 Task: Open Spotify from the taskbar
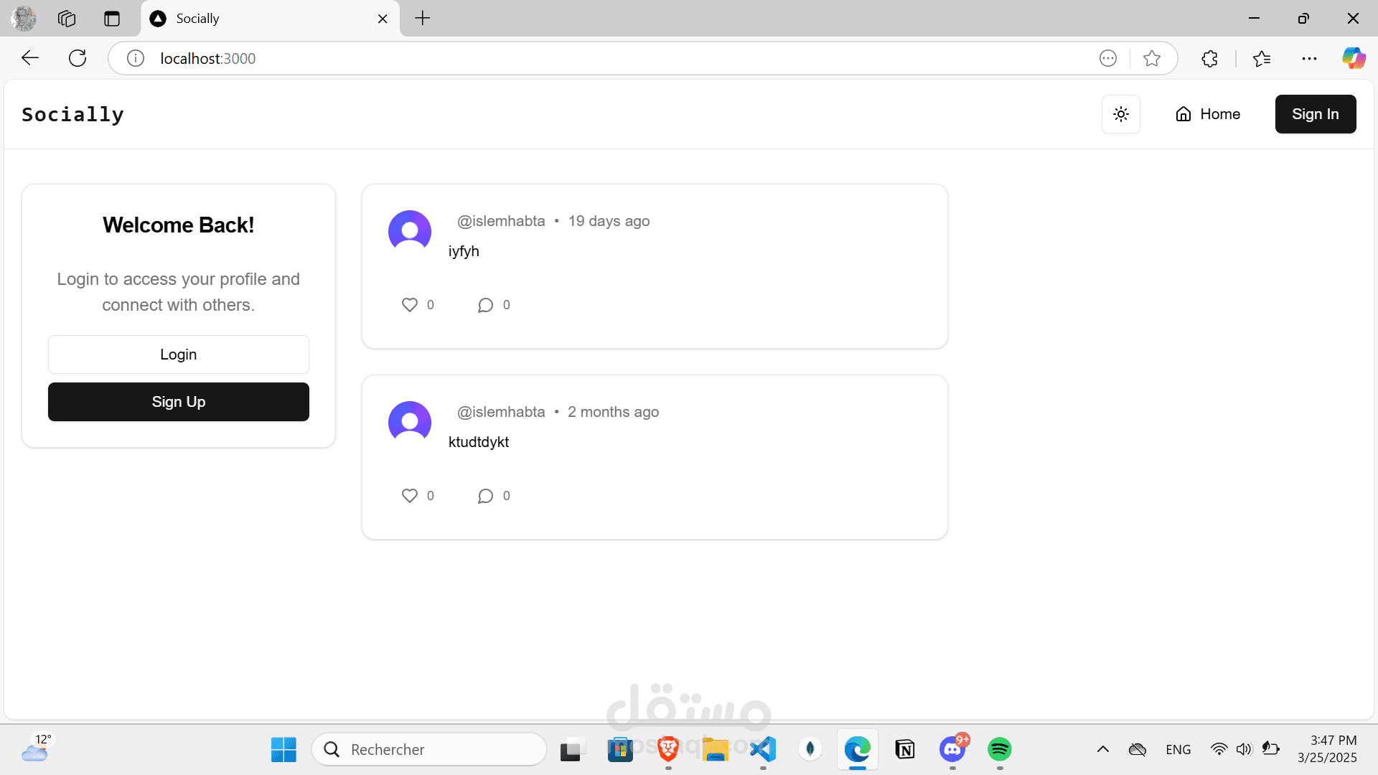[999, 748]
